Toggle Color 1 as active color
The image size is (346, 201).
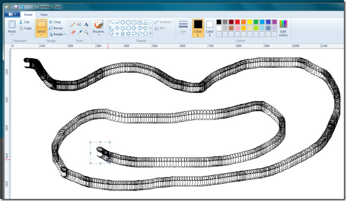pyautogui.click(x=198, y=28)
